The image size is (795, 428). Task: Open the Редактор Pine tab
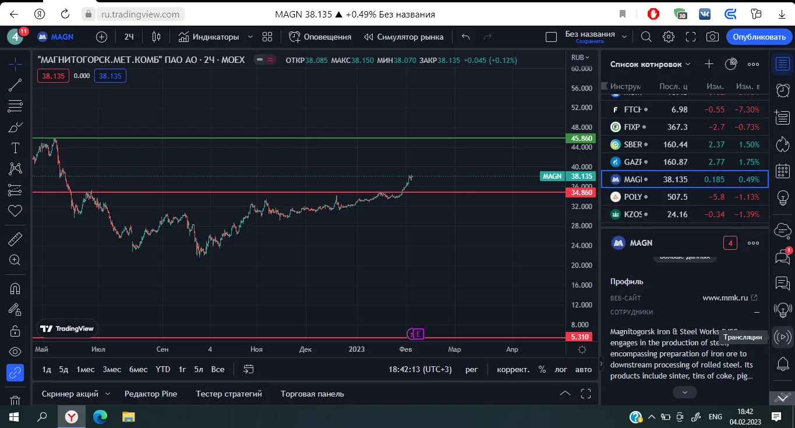point(151,394)
